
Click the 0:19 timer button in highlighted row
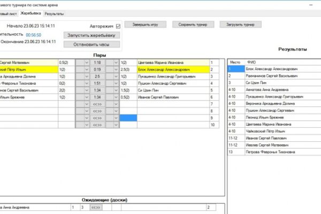[x=97, y=70]
